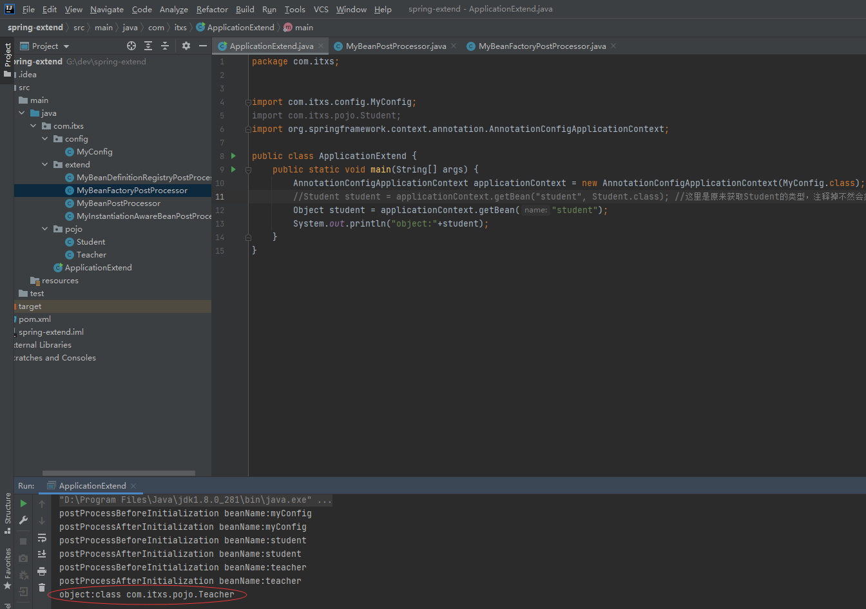
Task: Click the locate/select opened file target icon
Action: point(131,46)
